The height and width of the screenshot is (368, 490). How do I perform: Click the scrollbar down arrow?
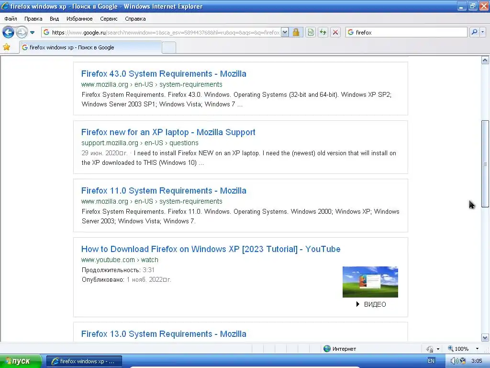click(x=485, y=338)
